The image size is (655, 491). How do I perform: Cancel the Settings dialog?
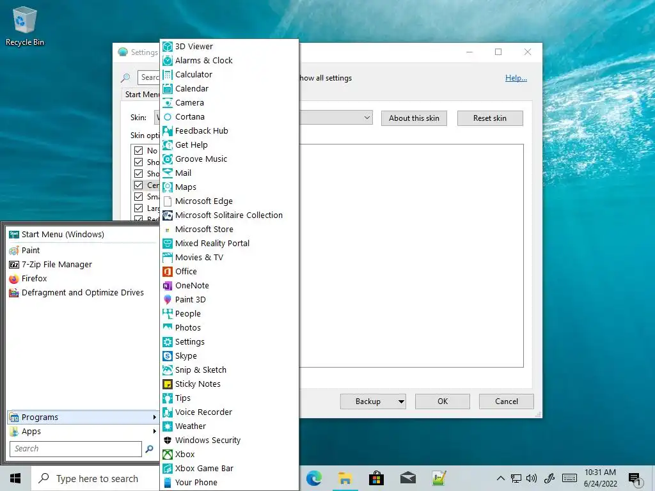point(507,401)
